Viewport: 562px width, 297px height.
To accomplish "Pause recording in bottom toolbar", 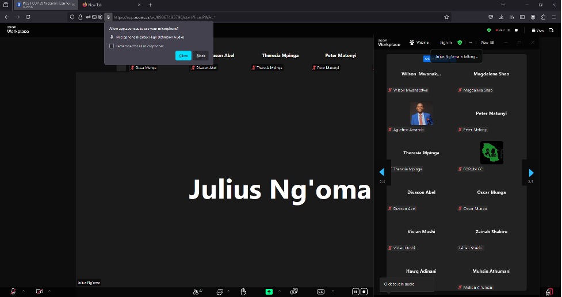I will (x=355, y=292).
